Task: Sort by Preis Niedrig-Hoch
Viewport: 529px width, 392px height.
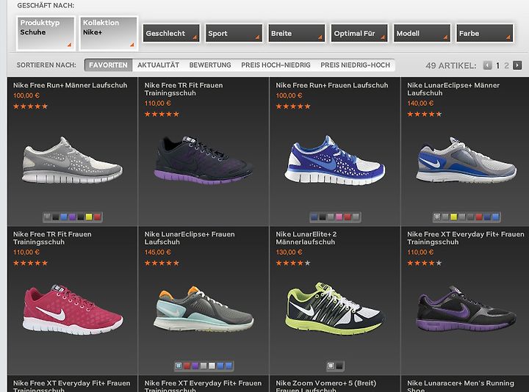Action: (356, 65)
